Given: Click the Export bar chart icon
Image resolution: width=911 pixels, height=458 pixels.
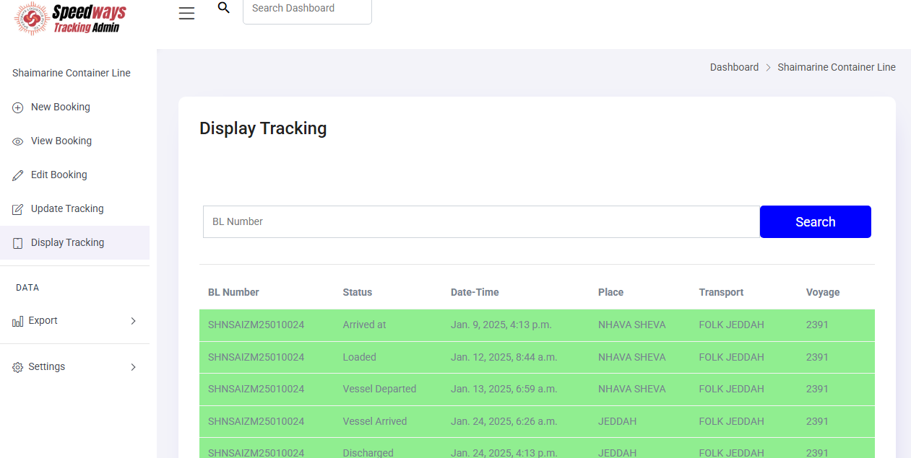Looking at the screenshot, I should 18,321.
